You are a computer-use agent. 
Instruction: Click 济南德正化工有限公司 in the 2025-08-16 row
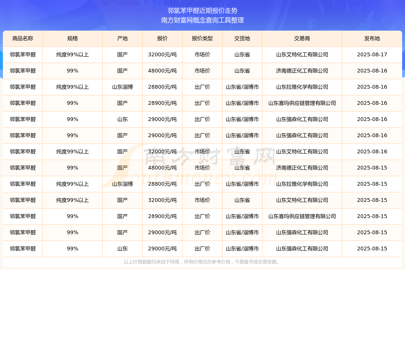(x=302, y=71)
